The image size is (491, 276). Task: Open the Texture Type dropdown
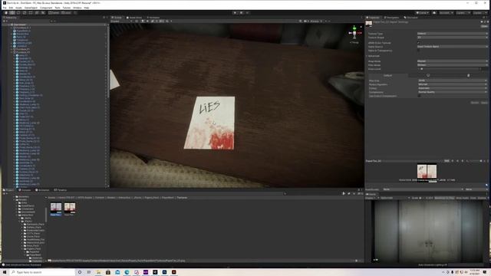click(x=452, y=34)
